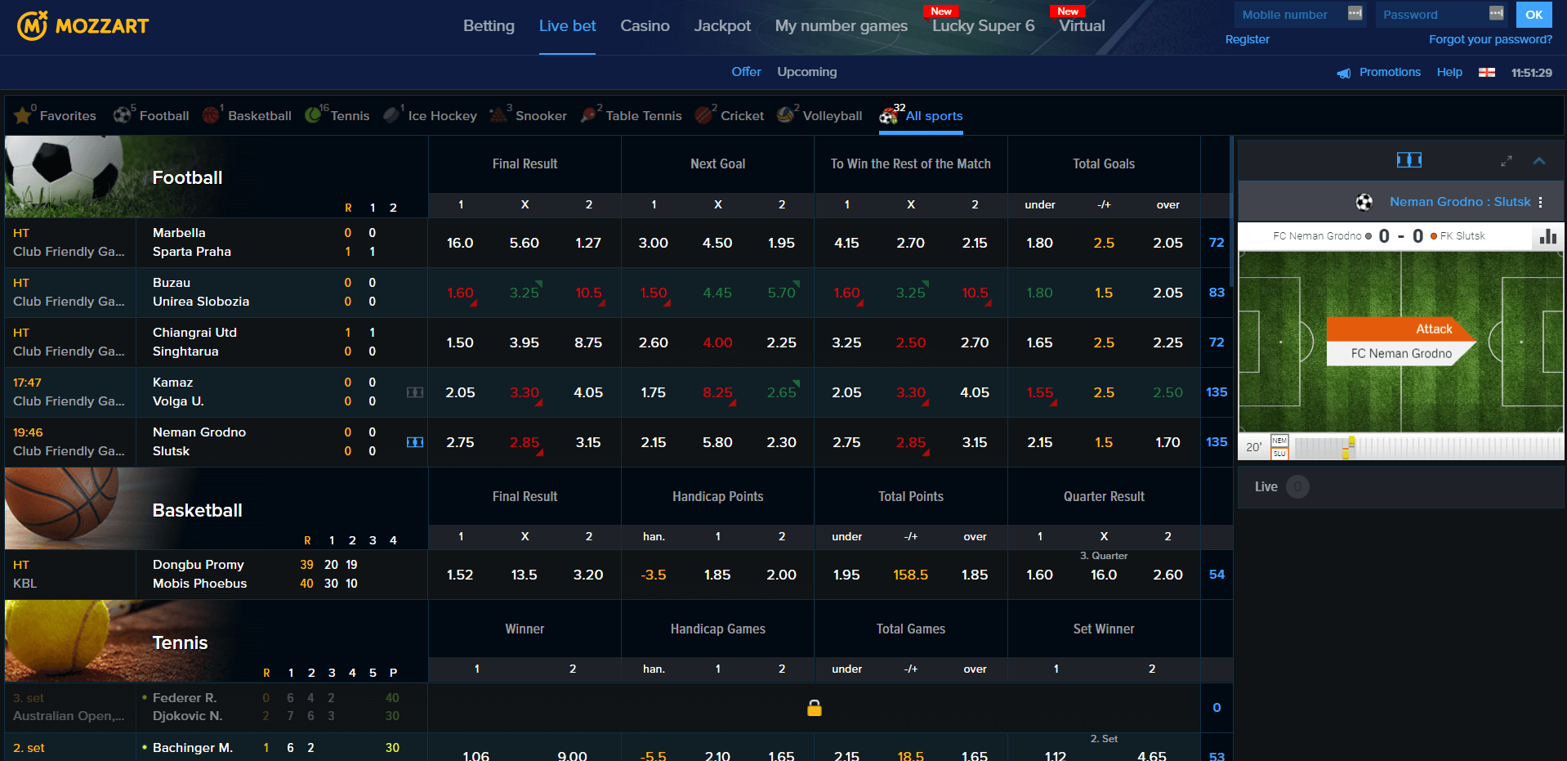Open Jackpot page
1567x761 pixels.
click(x=722, y=26)
